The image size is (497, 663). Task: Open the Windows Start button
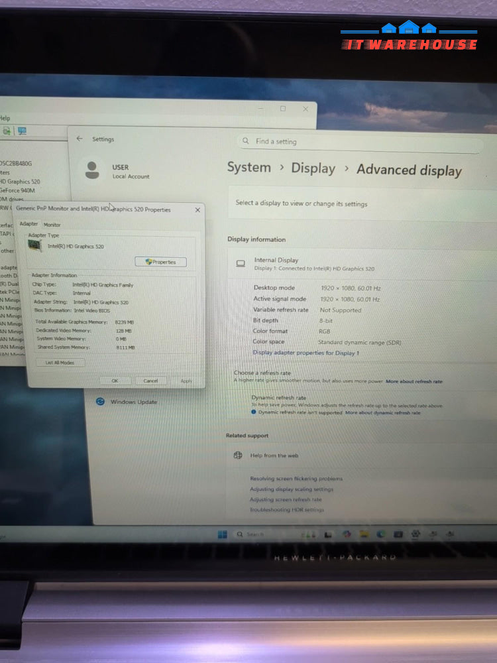(222, 534)
